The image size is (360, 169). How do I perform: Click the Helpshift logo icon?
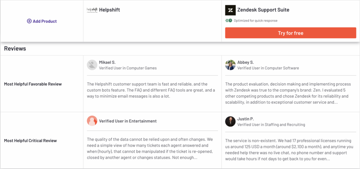pos(92,10)
